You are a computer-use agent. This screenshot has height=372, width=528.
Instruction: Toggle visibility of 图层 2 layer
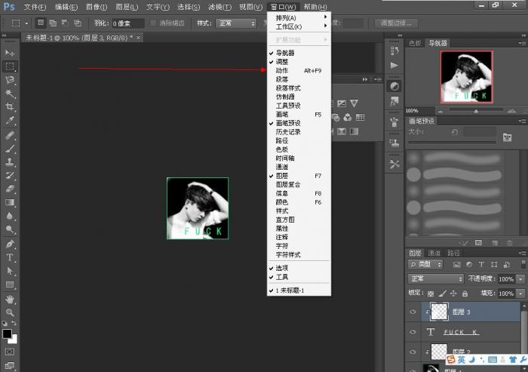click(x=413, y=352)
